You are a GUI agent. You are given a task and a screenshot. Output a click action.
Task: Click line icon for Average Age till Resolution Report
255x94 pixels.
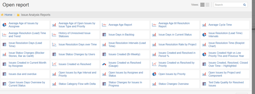(x=154, y=25)
